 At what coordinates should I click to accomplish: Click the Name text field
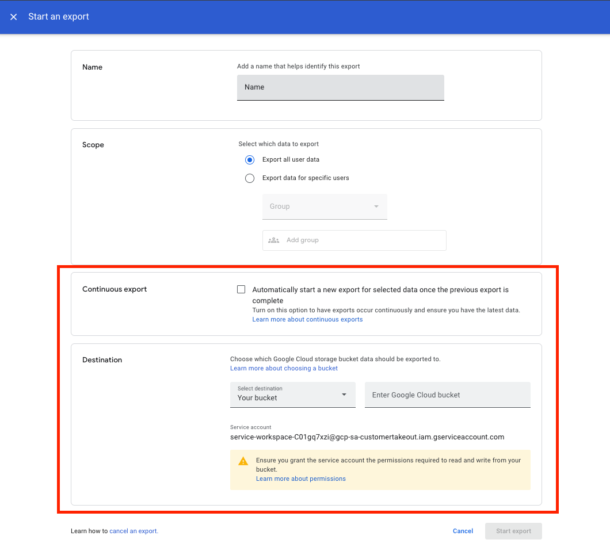pyautogui.click(x=340, y=87)
